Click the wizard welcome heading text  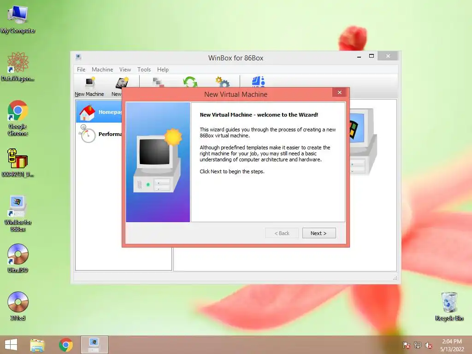(259, 115)
